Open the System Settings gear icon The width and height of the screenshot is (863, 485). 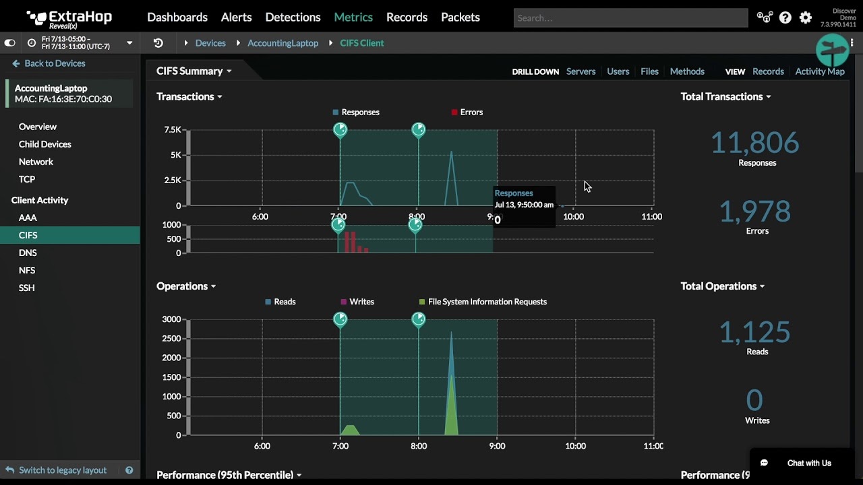(x=806, y=18)
